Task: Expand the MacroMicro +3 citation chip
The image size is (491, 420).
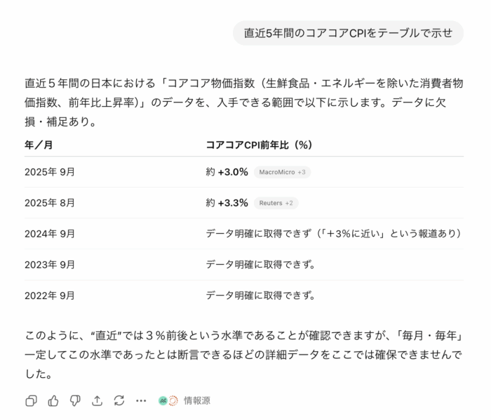Action: (282, 172)
